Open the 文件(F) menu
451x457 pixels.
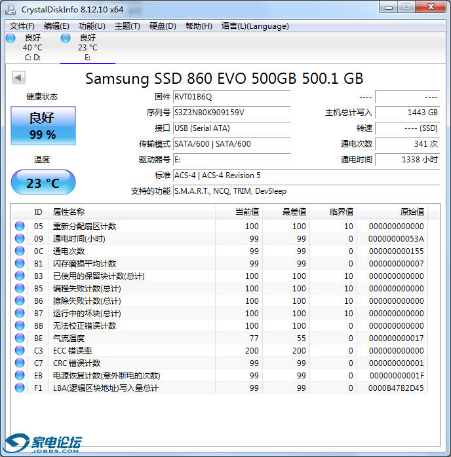pyautogui.click(x=22, y=26)
